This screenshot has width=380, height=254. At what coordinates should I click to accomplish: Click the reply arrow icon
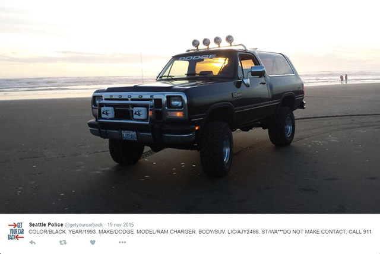pyautogui.click(x=32, y=242)
